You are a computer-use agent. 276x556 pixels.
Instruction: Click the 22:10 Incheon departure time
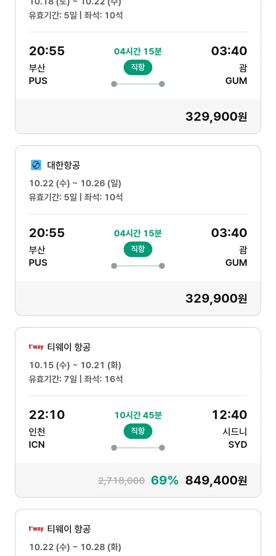click(x=47, y=415)
